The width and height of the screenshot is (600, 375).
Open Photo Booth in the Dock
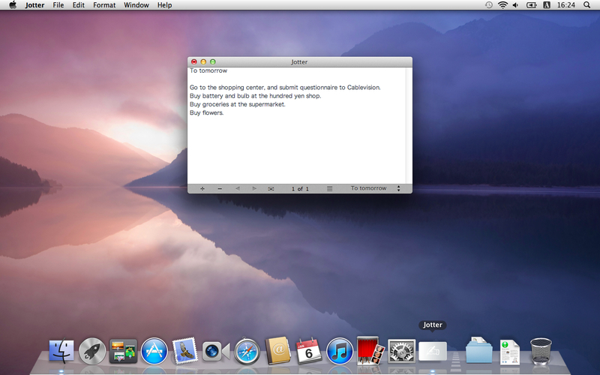point(370,350)
